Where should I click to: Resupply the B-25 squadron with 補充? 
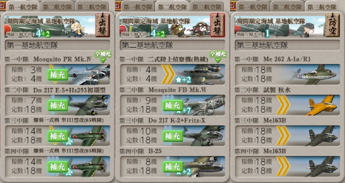click(x=173, y=167)
